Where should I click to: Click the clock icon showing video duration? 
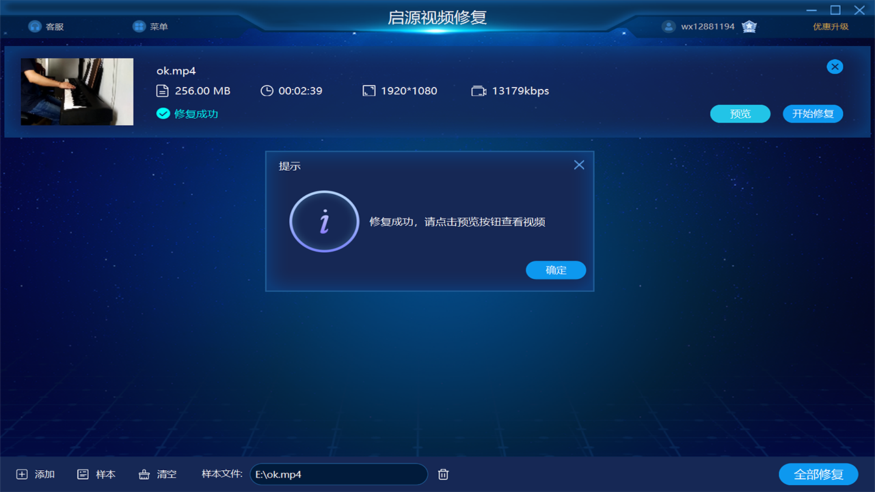pos(267,90)
